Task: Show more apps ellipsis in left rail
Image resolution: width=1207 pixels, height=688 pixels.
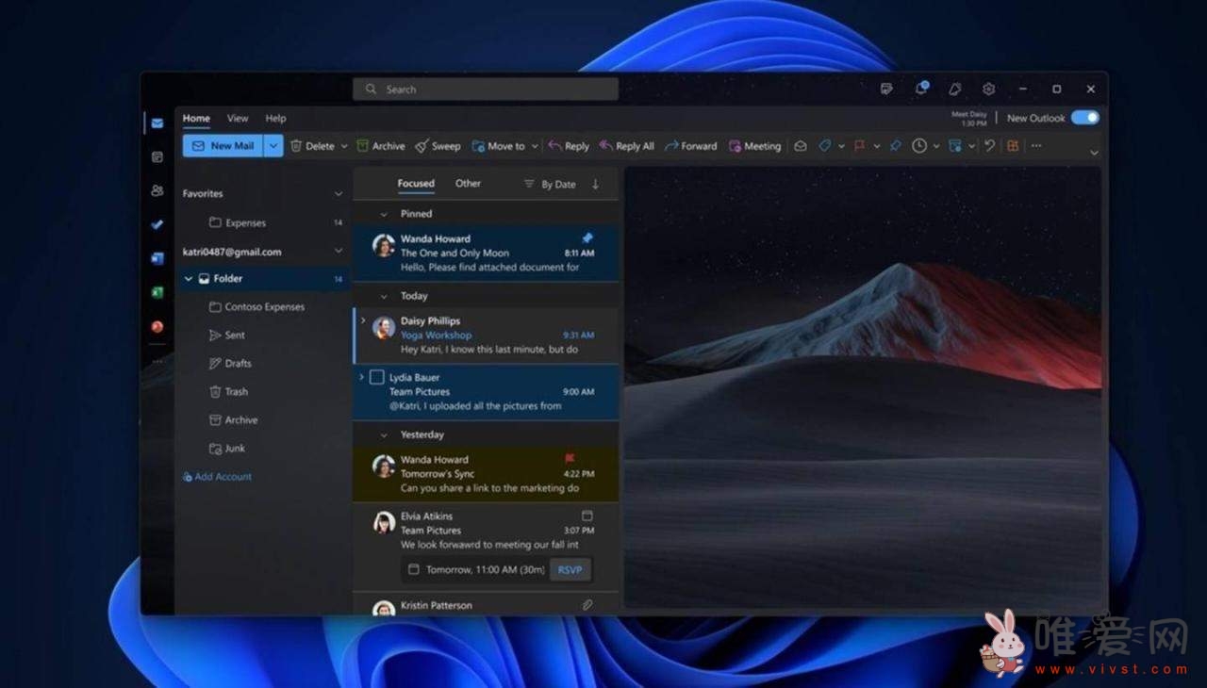Action: click(x=157, y=361)
